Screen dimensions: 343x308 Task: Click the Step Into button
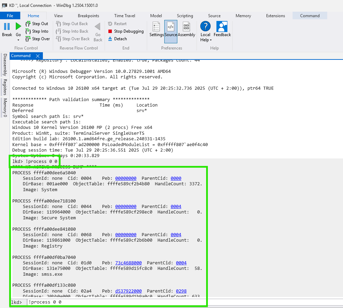pos(37,31)
